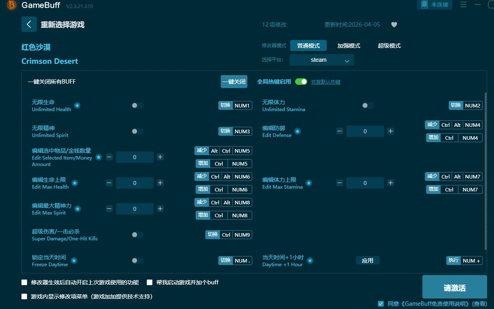Click star icon beside Edit Max Health
The image size is (494, 309).
click(75, 183)
